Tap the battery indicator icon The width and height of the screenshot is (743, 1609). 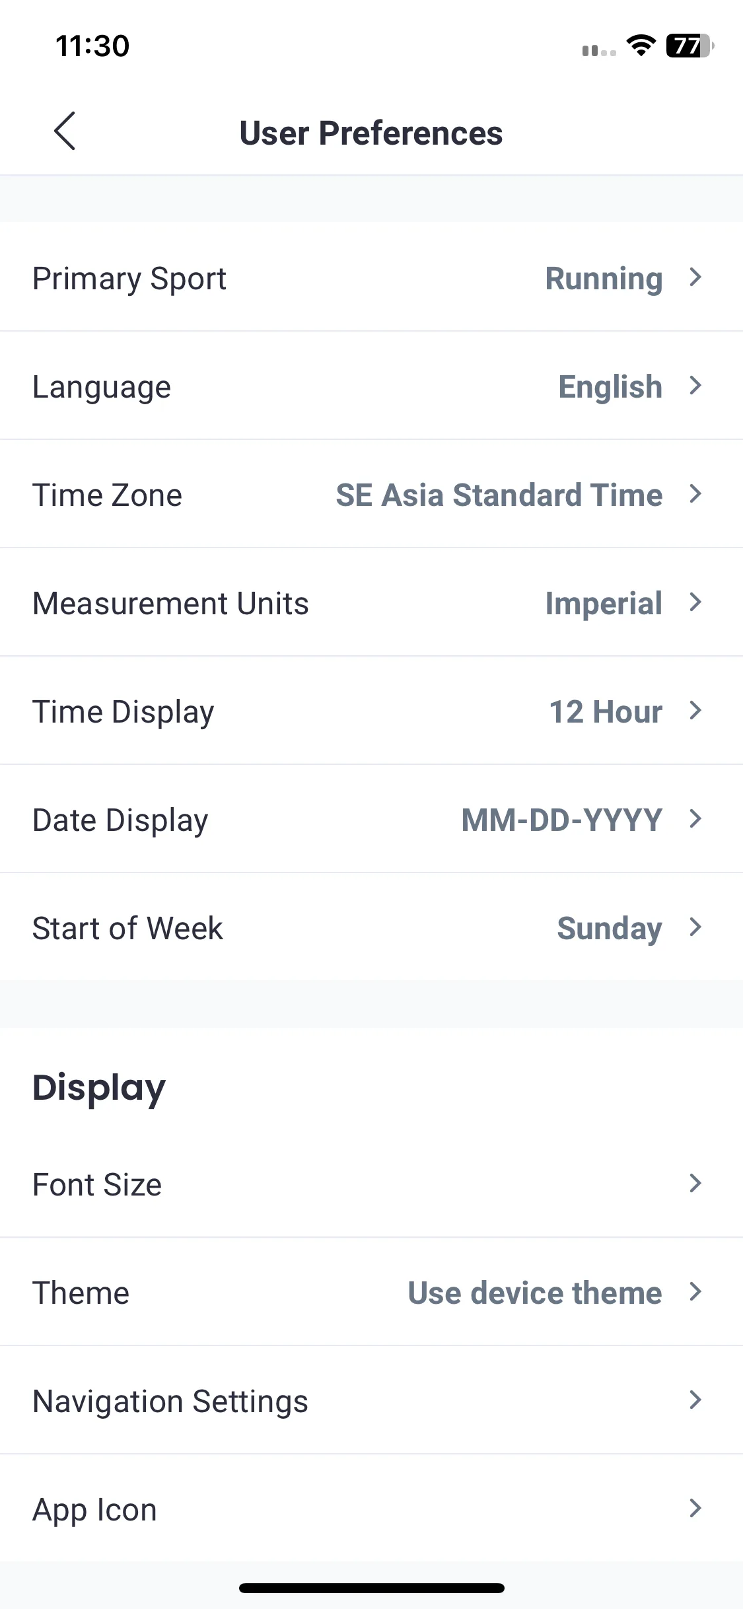690,46
